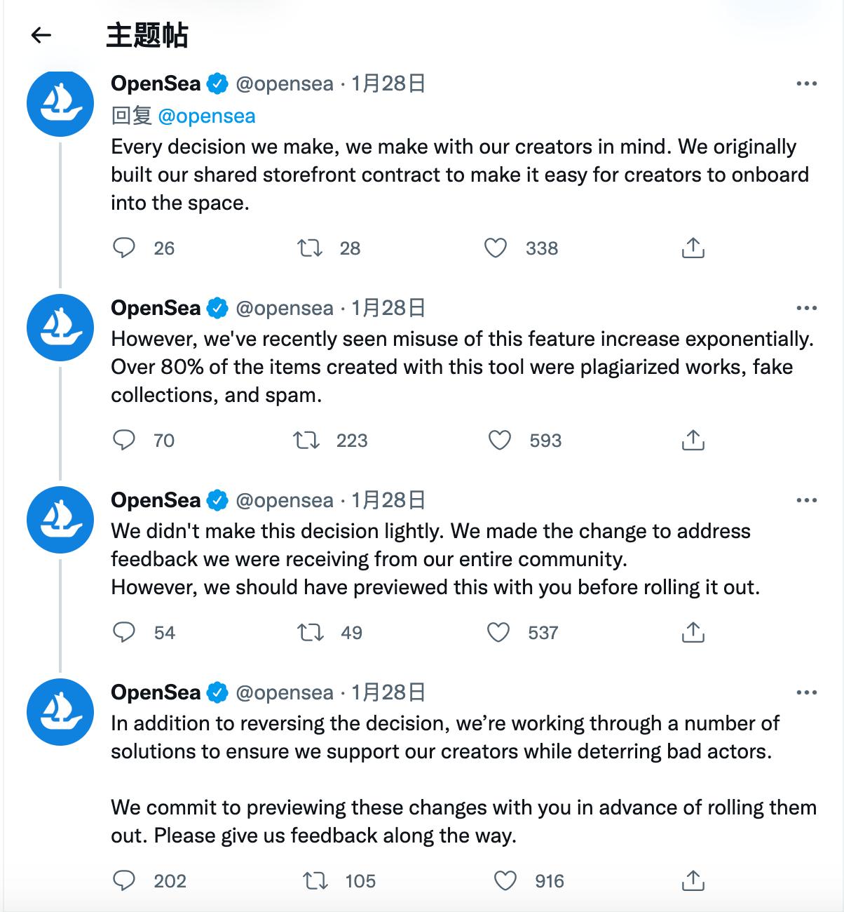This screenshot has height=912, width=844.
Task: Open the date link on third tweet
Action: tap(388, 500)
